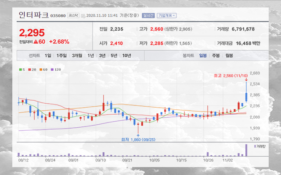Click the 거래량 value 6,791,578
The height and width of the screenshot is (175, 281).
click(243, 29)
